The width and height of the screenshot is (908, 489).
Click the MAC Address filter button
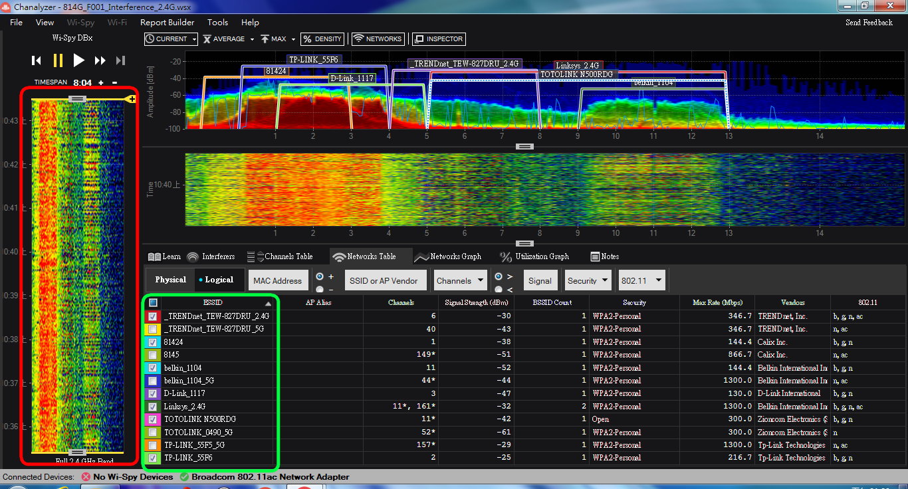click(277, 281)
